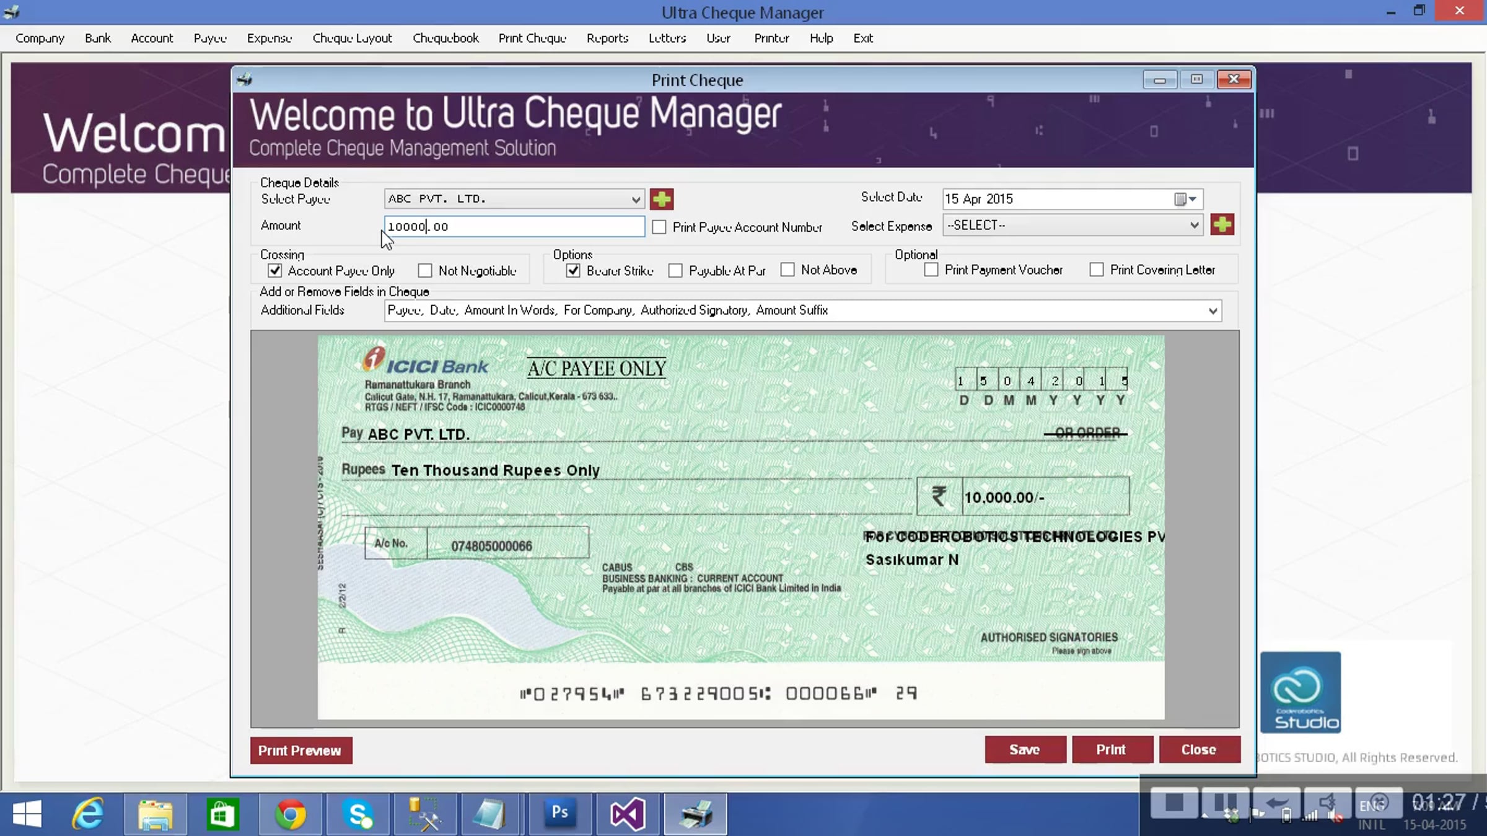
Task: Expand the Select Payee dropdown
Action: (x=635, y=199)
